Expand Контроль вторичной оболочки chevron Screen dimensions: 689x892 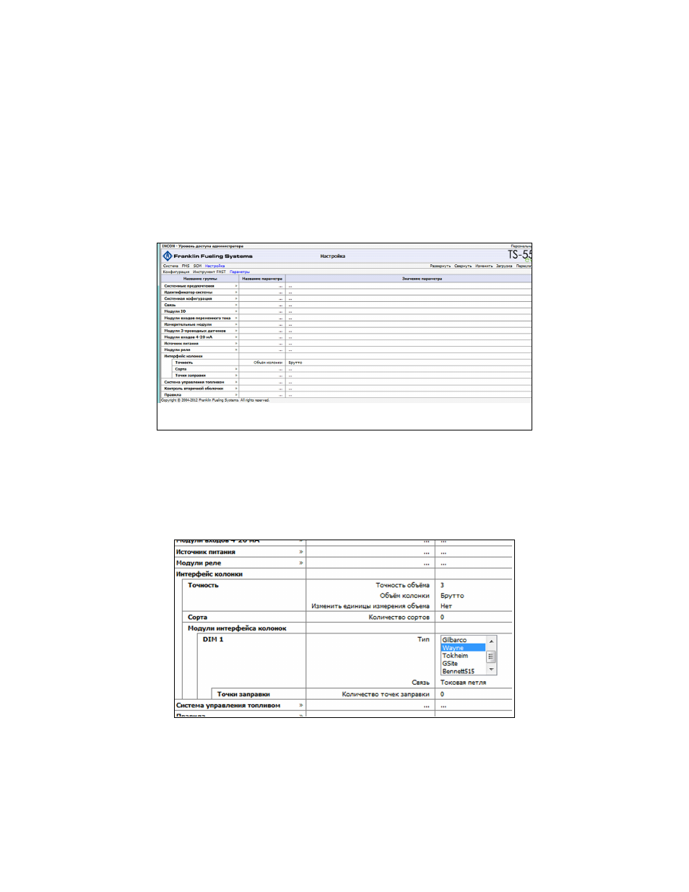click(x=235, y=389)
